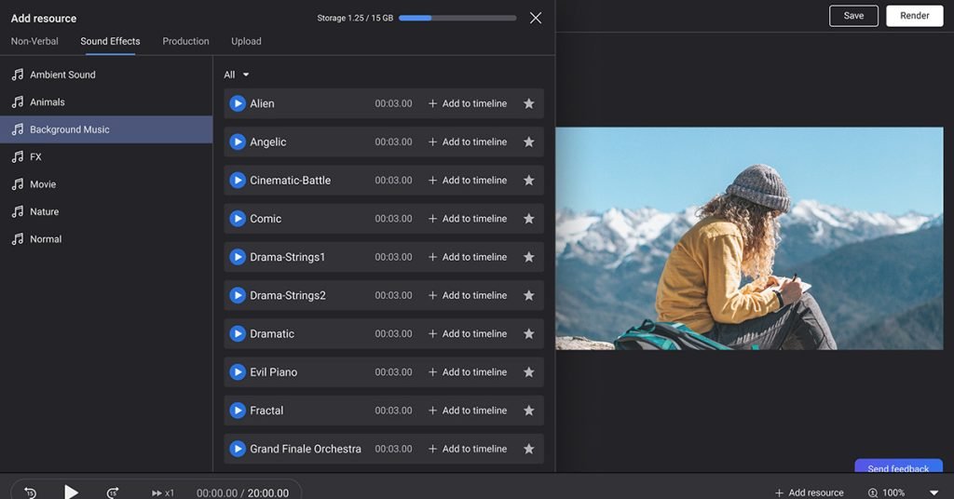Click the playback speed x1 icon
Image resolution: width=954 pixels, height=499 pixels.
tap(162, 492)
